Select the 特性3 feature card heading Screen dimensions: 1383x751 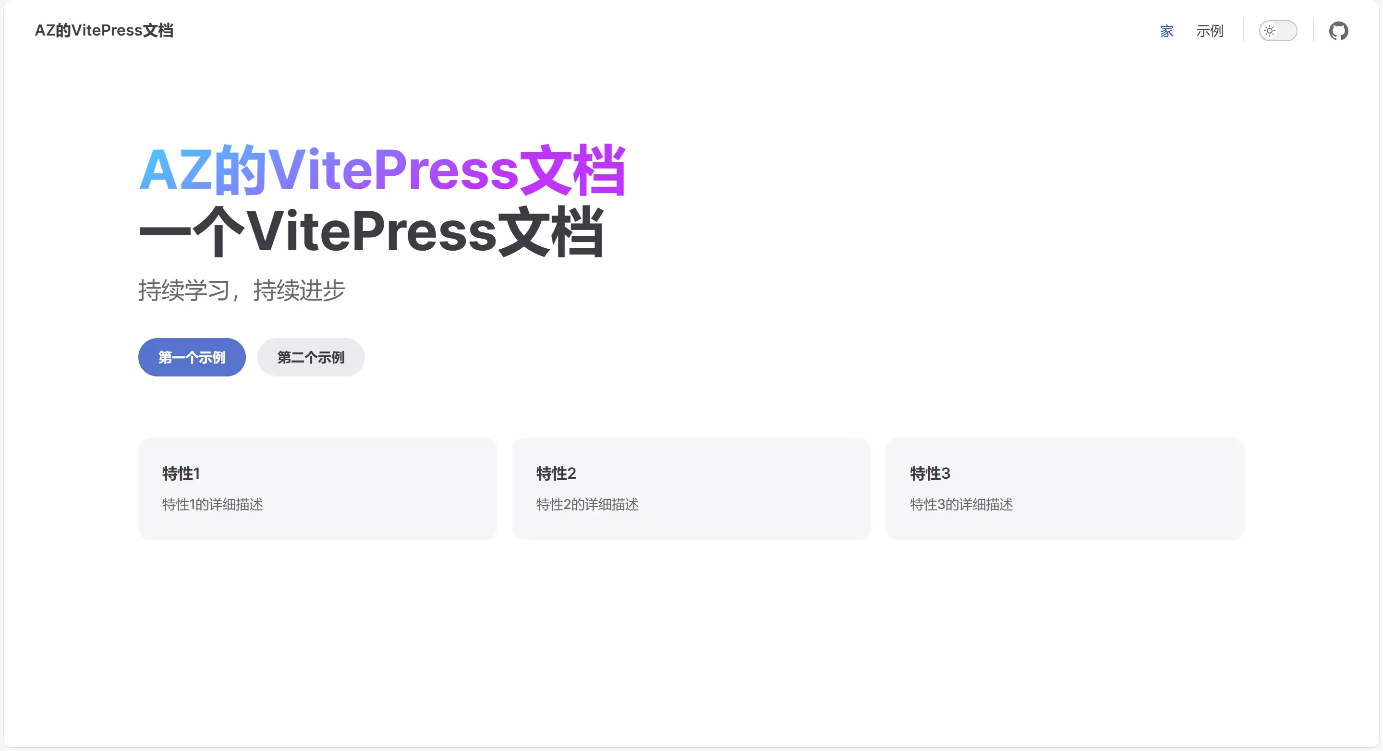point(930,473)
